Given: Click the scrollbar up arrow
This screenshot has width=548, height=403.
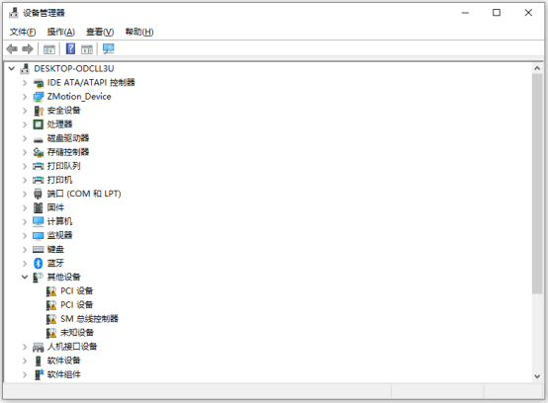Looking at the screenshot, I should coord(537,68).
